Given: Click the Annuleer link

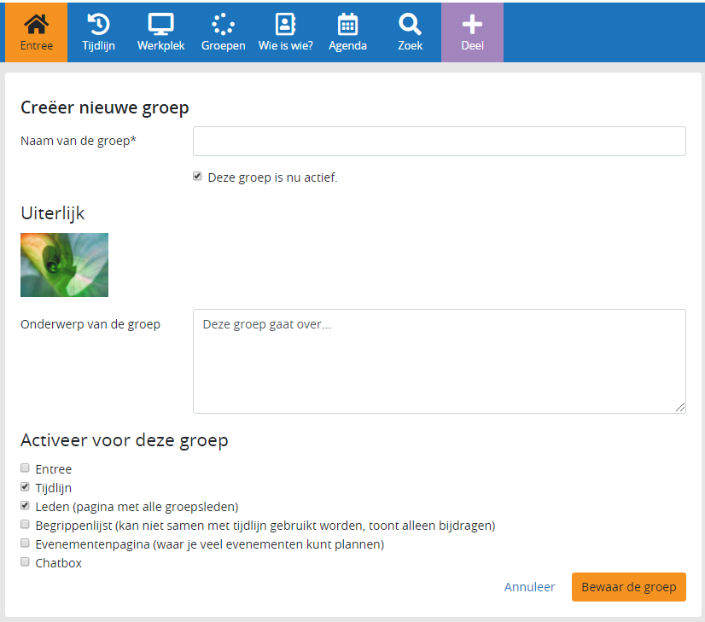Looking at the screenshot, I should [530, 587].
